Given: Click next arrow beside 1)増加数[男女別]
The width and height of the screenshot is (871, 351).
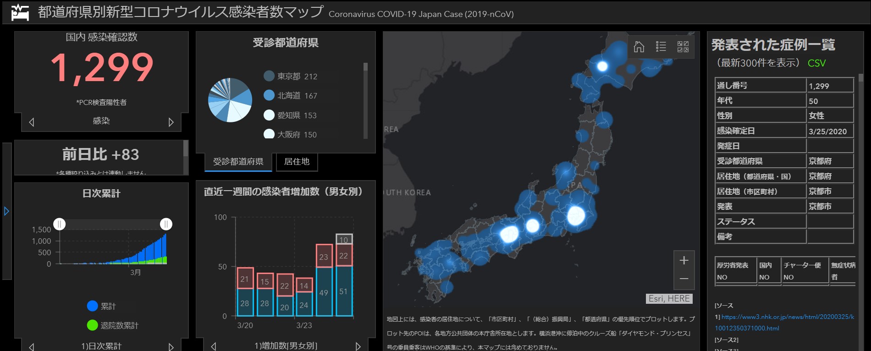Looking at the screenshot, I should 358,346.
